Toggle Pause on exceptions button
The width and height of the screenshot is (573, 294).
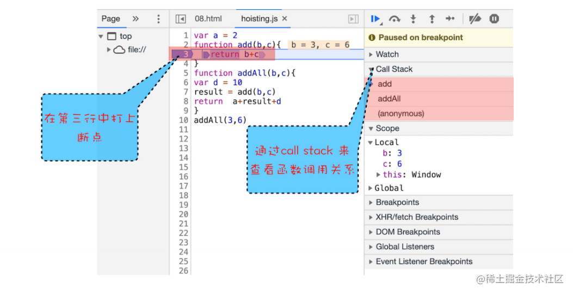(494, 19)
